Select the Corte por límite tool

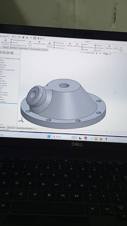[x=59, y=48]
